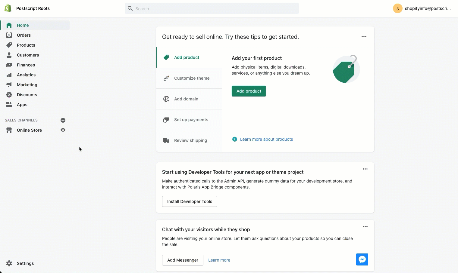The height and width of the screenshot is (273, 458).
Task: Click the search magnifier icon
Action: click(x=130, y=8)
